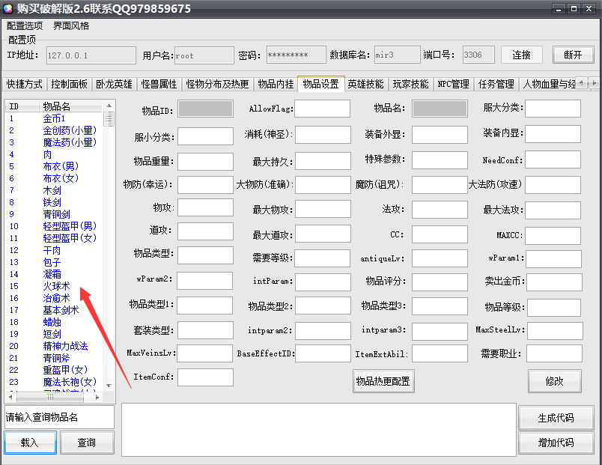Click the 载入 button
Image resolution: width=602 pixels, height=465 pixels.
click(30, 443)
